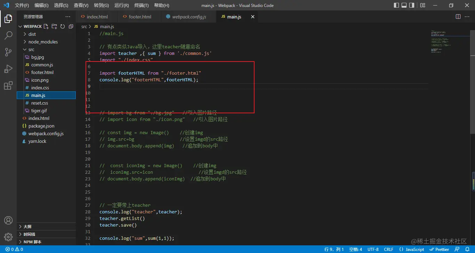This screenshot has height=253, width=475.
Task: Toggle the secondary side bar layout button
Action: tap(412, 5)
